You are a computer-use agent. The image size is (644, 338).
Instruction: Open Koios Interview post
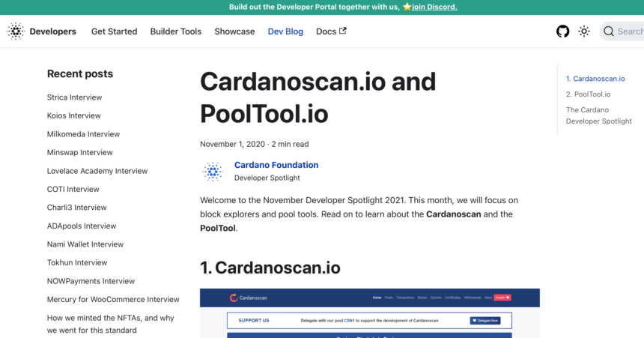point(73,115)
